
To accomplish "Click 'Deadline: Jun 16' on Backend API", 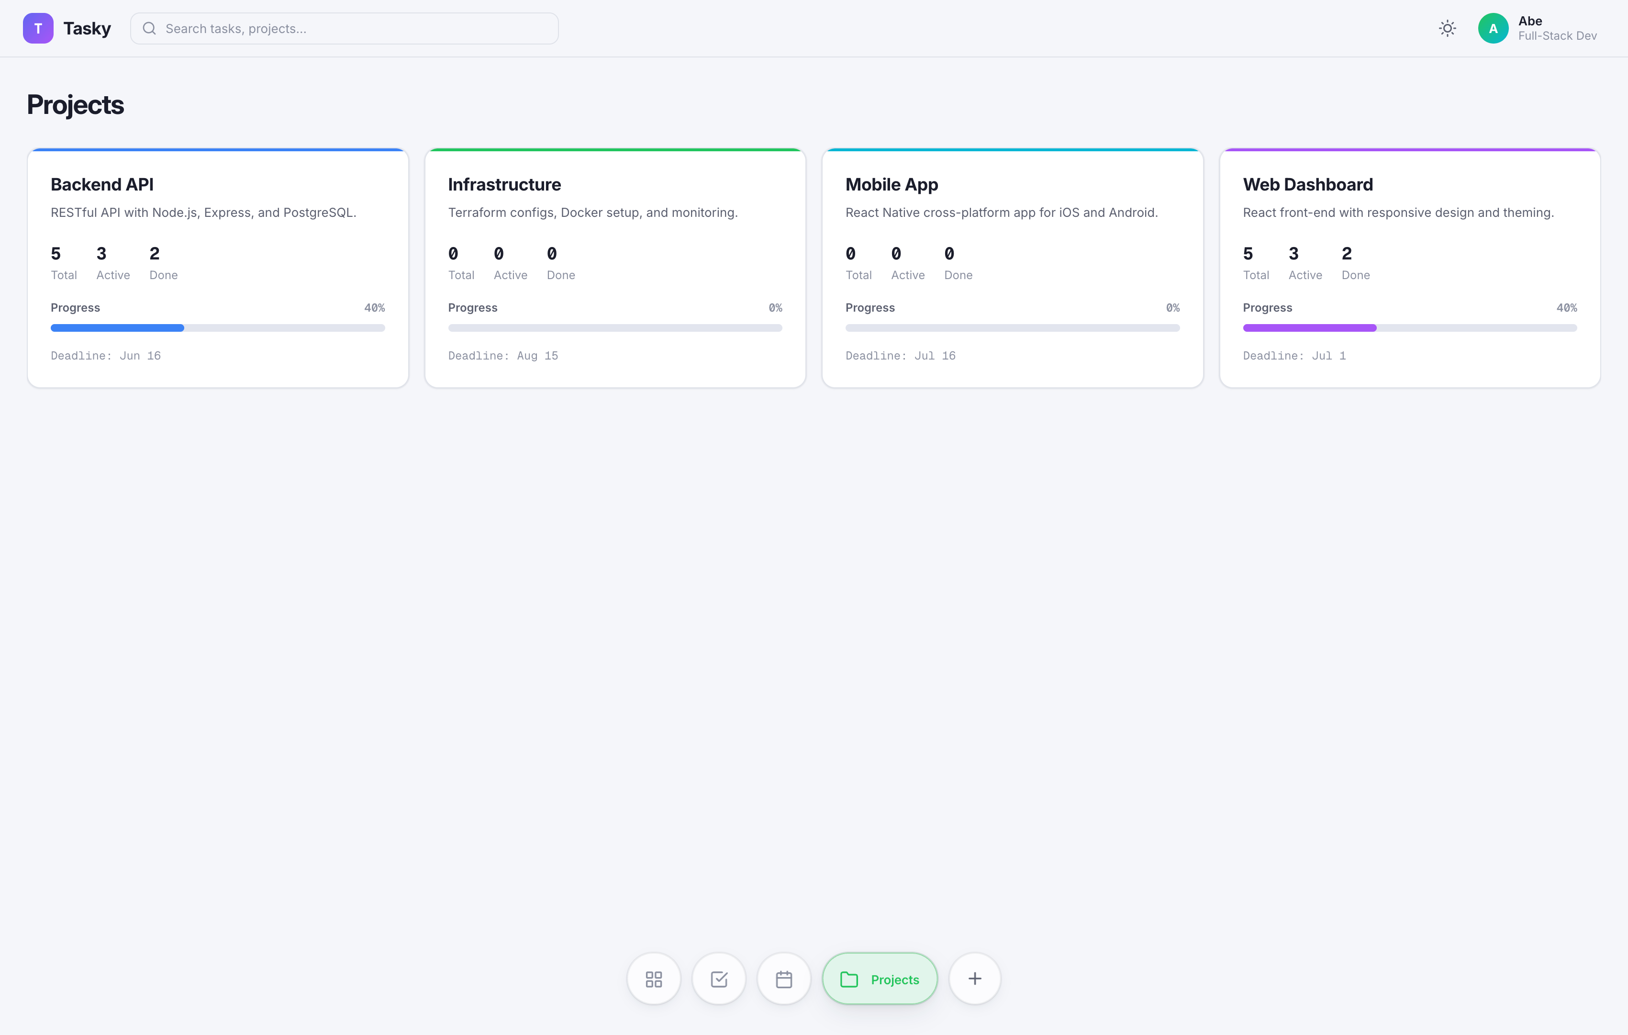I will (105, 356).
